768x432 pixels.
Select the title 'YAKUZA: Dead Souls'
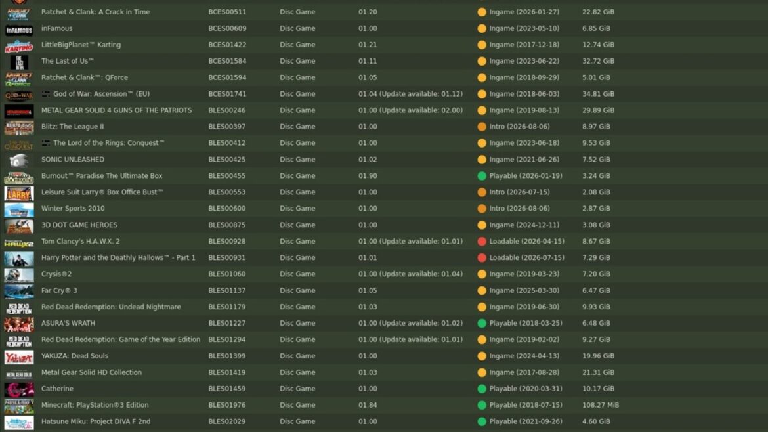click(74, 356)
